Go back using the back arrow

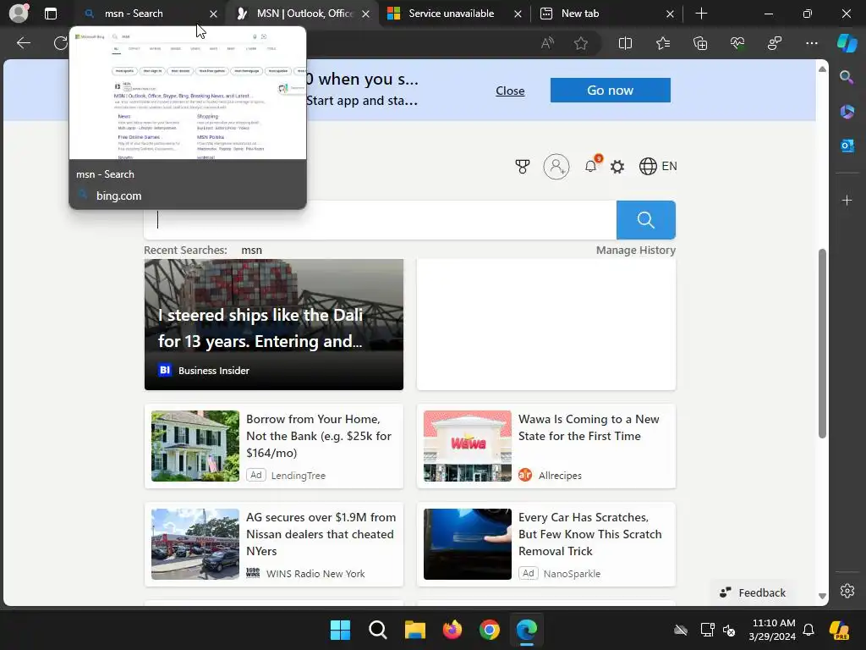pyautogui.click(x=24, y=43)
